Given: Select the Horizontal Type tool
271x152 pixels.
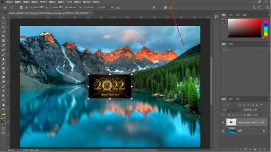Looking at the screenshot, I should pos(3,91).
